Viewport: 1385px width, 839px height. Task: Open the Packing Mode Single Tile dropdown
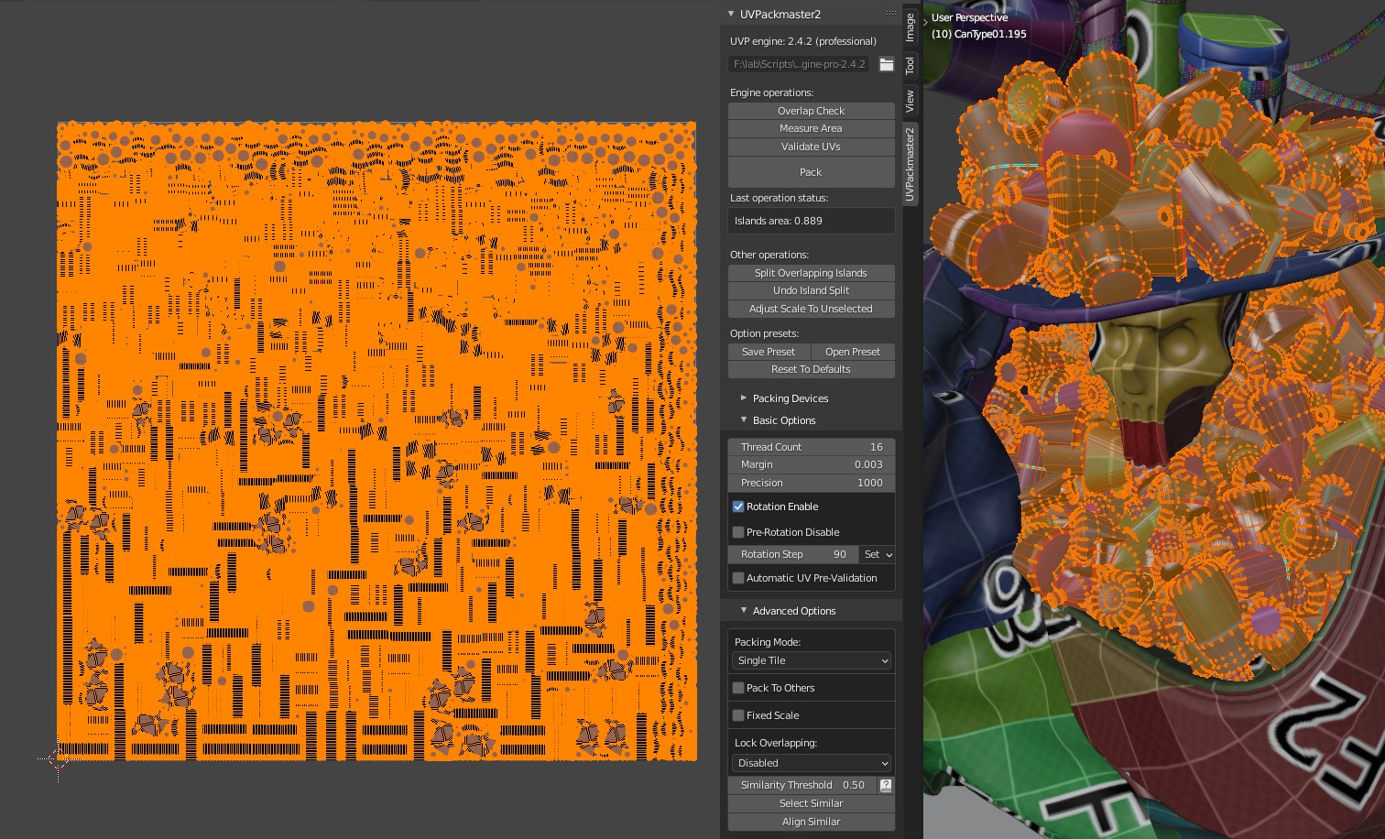(811, 660)
